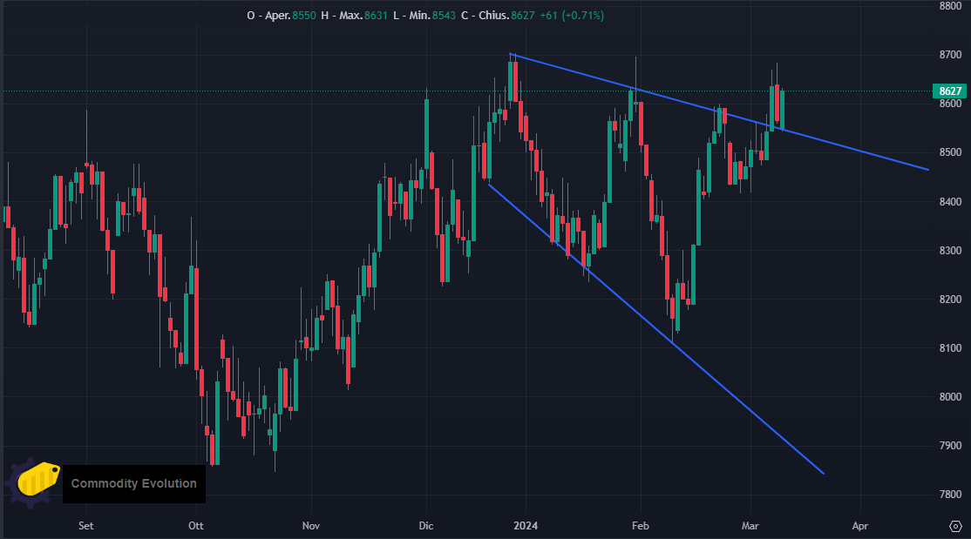This screenshot has height=539, width=971.
Task: Click the Dic month label on time axis
Action: [426, 525]
